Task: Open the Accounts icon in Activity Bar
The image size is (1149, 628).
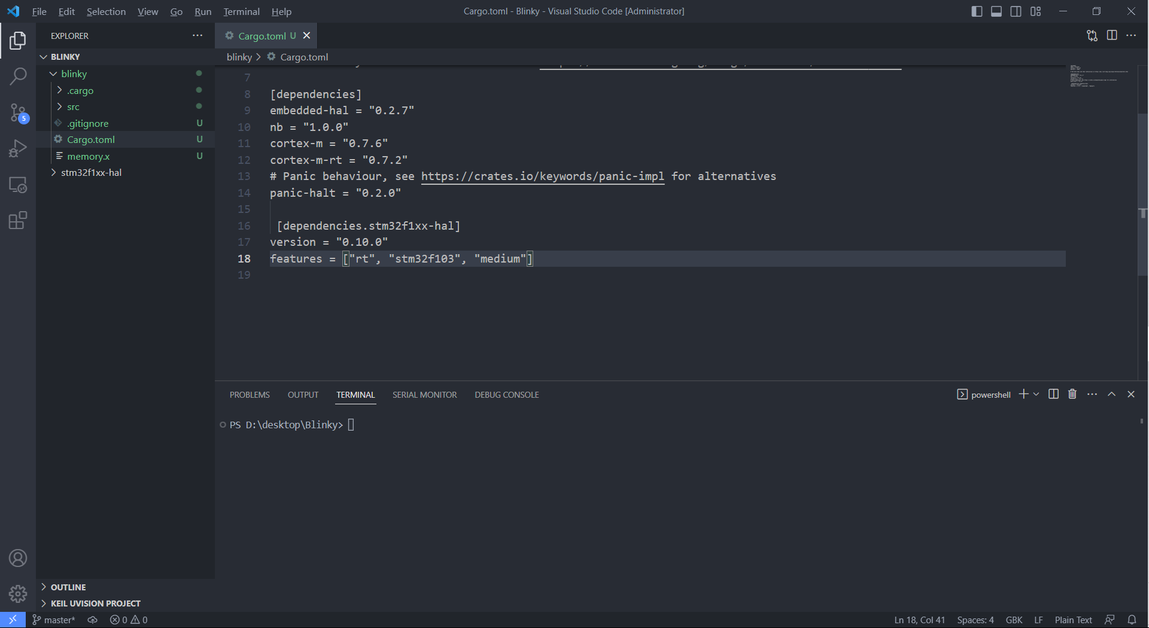Action: click(18, 558)
